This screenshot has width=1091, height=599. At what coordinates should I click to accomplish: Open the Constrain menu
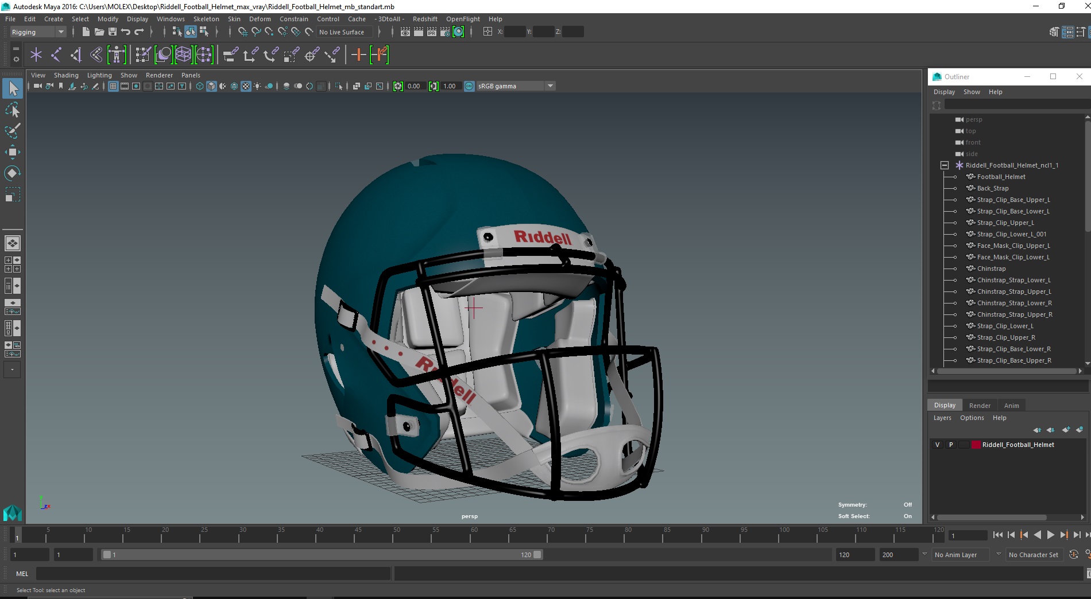click(x=294, y=19)
